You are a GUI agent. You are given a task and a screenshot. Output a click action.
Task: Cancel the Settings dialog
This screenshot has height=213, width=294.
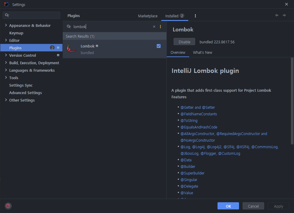[x=253, y=206]
